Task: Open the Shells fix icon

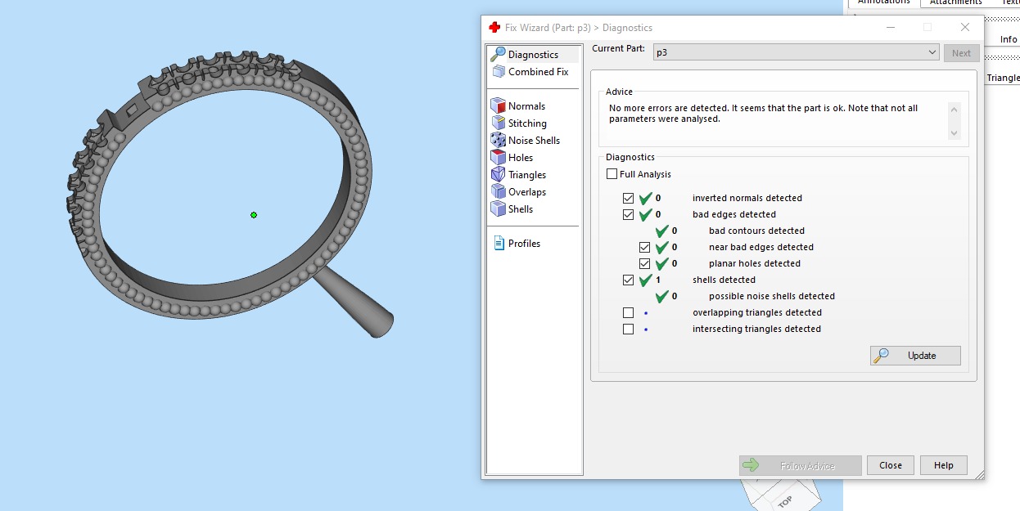Action: 498,208
